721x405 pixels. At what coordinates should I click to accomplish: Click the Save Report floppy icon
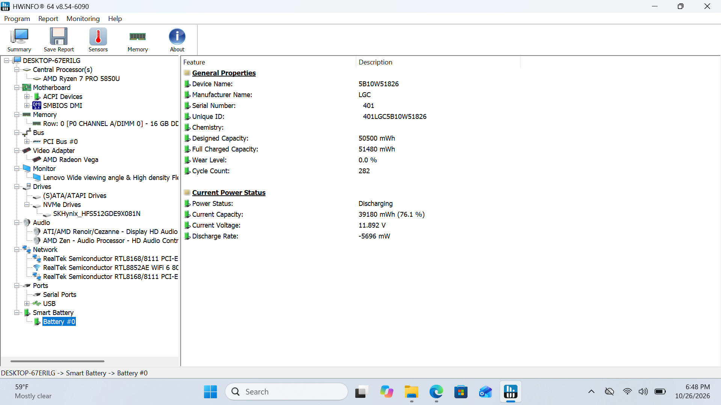tap(59, 40)
